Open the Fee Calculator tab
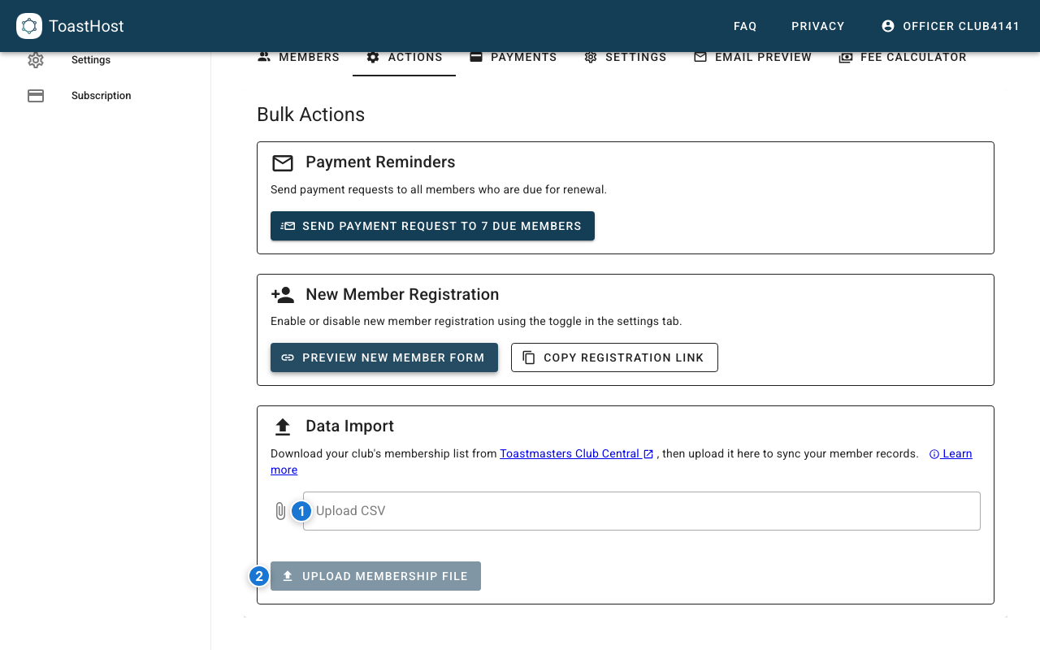The height and width of the screenshot is (650, 1040). (x=902, y=57)
